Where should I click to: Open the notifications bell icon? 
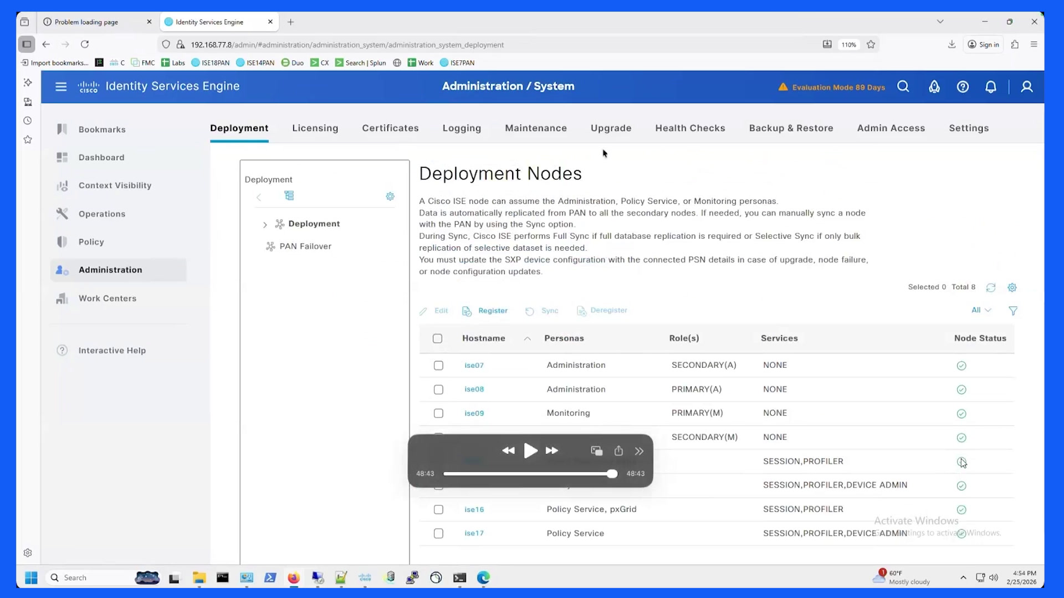click(x=991, y=87)
